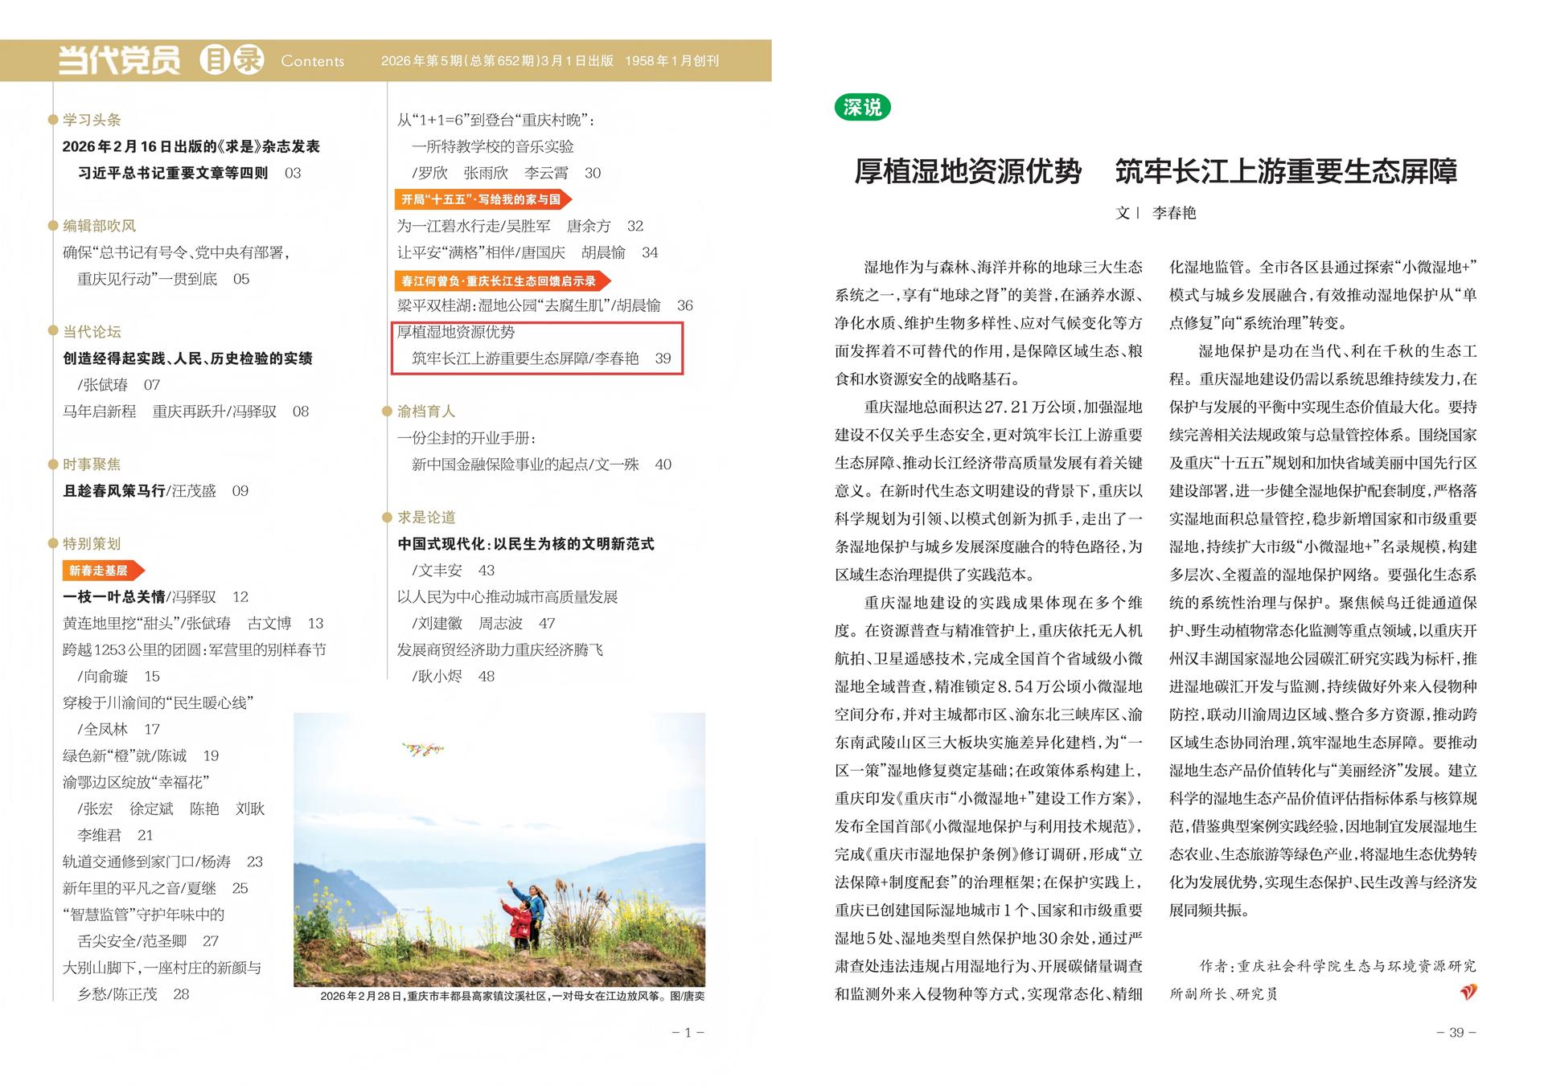Select the 编辑部吹风 section heading

100,226
